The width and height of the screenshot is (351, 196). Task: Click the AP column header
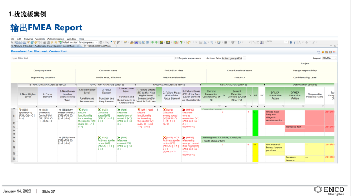(255, 95)
